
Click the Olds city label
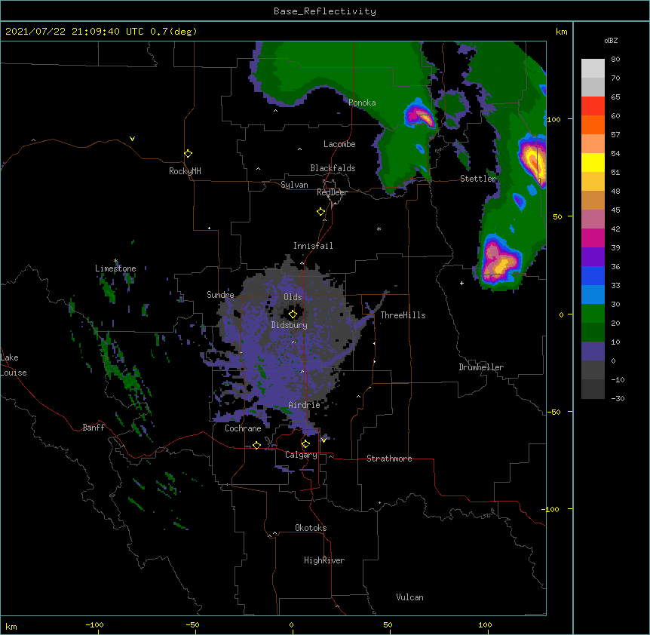tap(293, 297)
